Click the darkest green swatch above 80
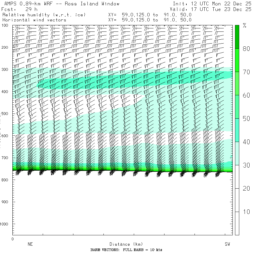Viewport: 253px width, 253px height. pyautogui.click(x=237, y=37)
